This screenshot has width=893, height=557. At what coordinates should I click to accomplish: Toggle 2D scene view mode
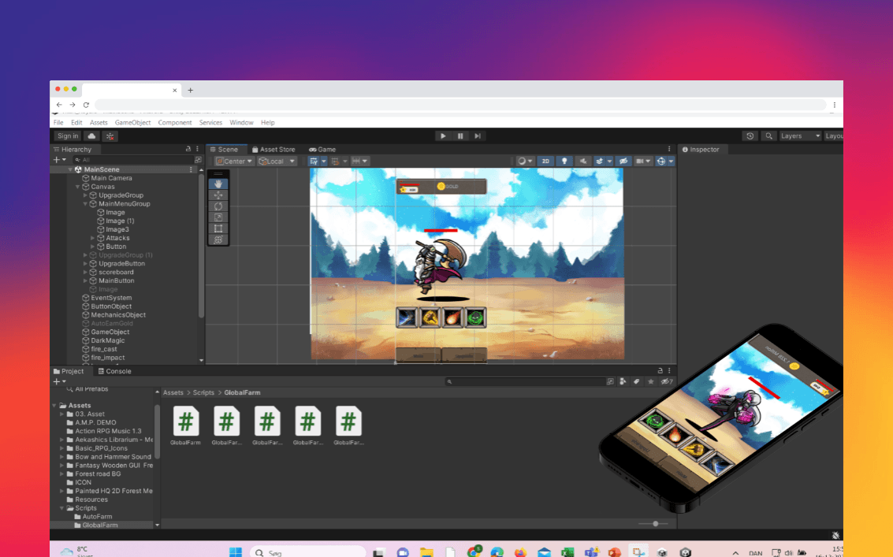545,162
